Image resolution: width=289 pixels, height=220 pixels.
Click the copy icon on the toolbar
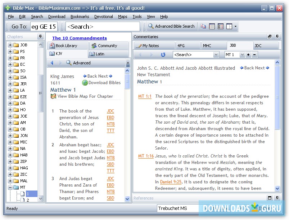[x=202, y=26]
